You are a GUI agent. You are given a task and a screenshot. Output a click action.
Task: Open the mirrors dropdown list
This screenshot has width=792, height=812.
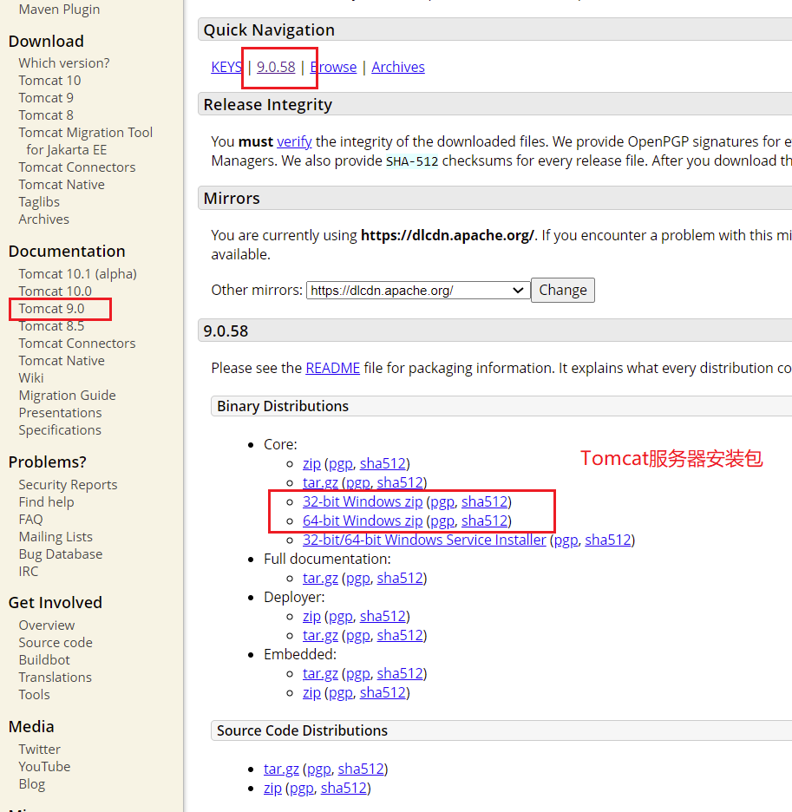click(417, 291)
